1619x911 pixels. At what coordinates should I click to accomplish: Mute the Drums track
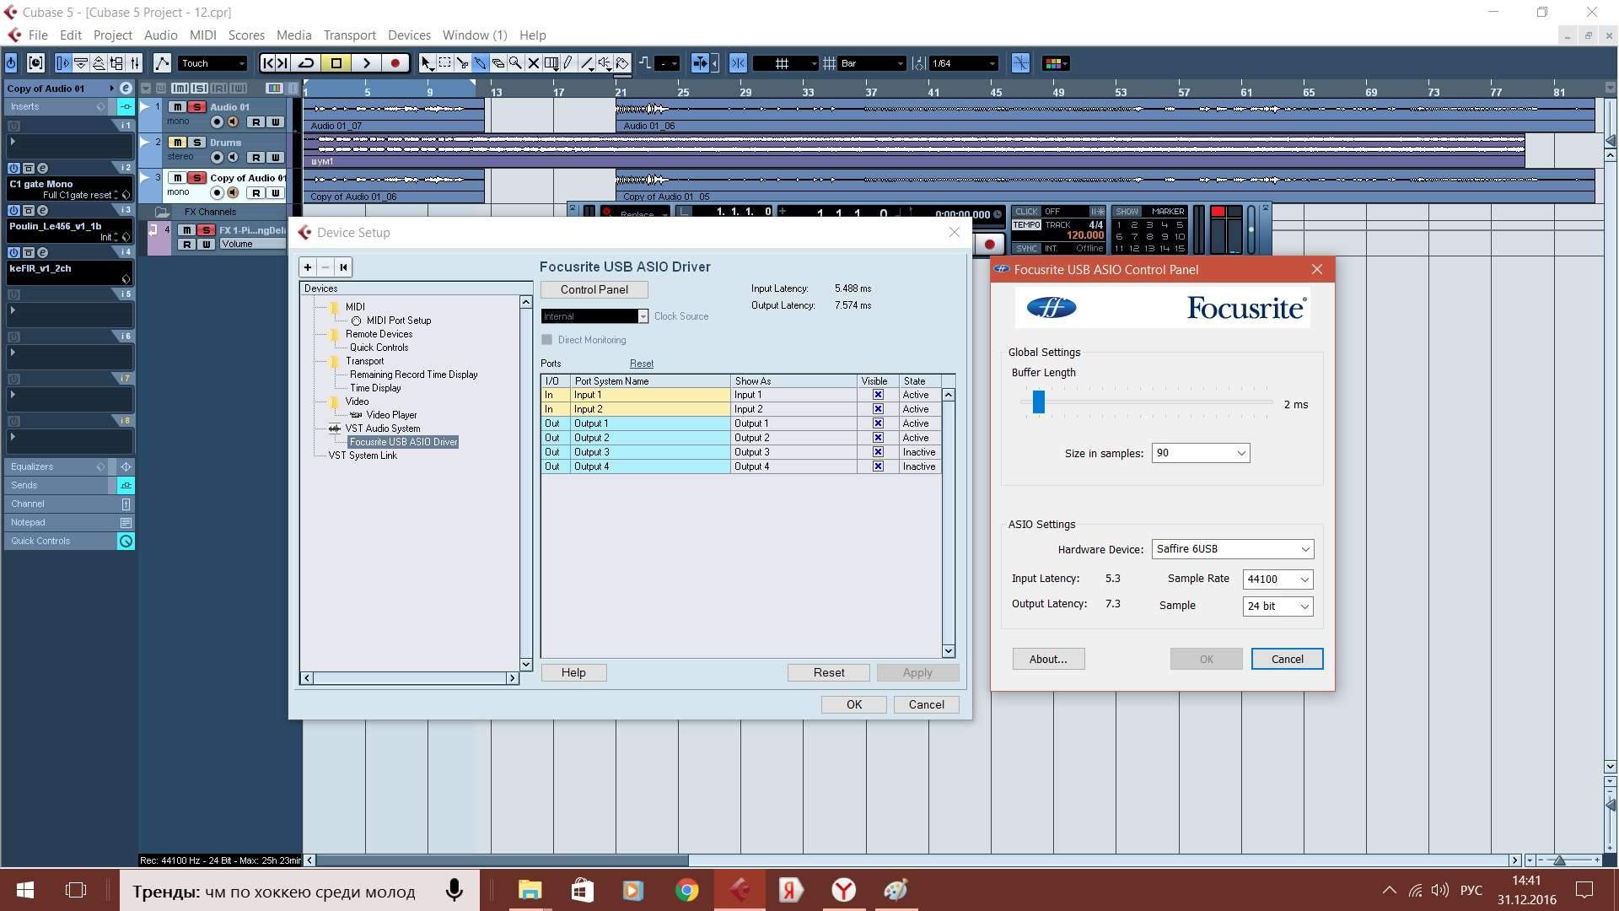pyautogui.click(x=177, y=143)
